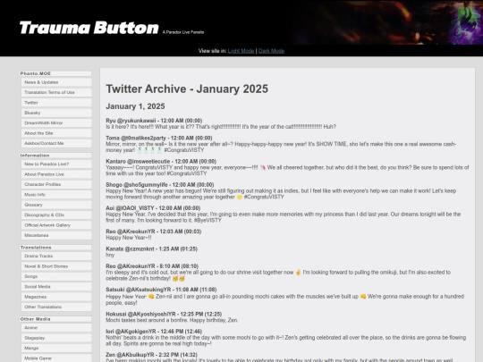The width and height of the screenshot is (483, 362).
Task: Open Songs translations page
Action: [56, 276]
